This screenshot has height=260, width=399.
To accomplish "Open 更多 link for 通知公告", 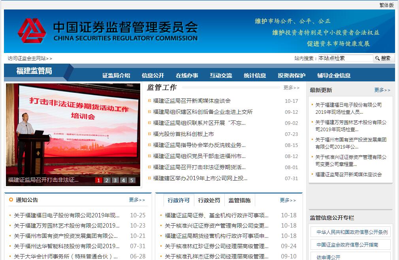I will [137, 200].
